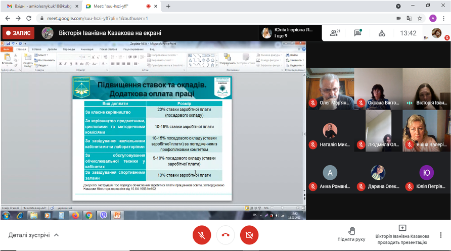Open a new browser tab
Image resolution: width=451 pixels, height=251 pixels.
coord(168,6)
